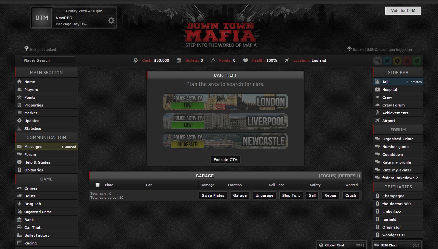Click the Global Chat globe icon
Image resolution: width=438 pixels, height=249 pixels.
click(x=322, y=245)
